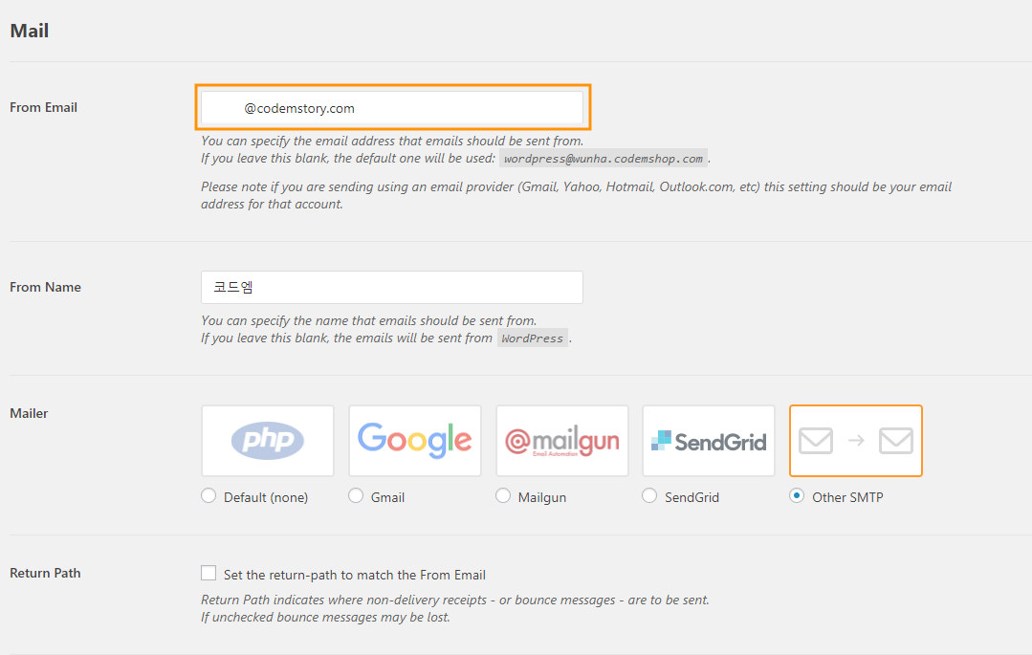This screenshot has height=655, width=1032.
Task: Choose the Google logo mailer tile
Action: (415, 441)
